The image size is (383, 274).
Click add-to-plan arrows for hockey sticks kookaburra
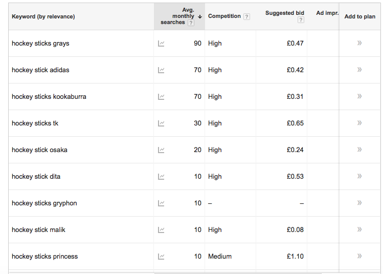pos(359,96)
